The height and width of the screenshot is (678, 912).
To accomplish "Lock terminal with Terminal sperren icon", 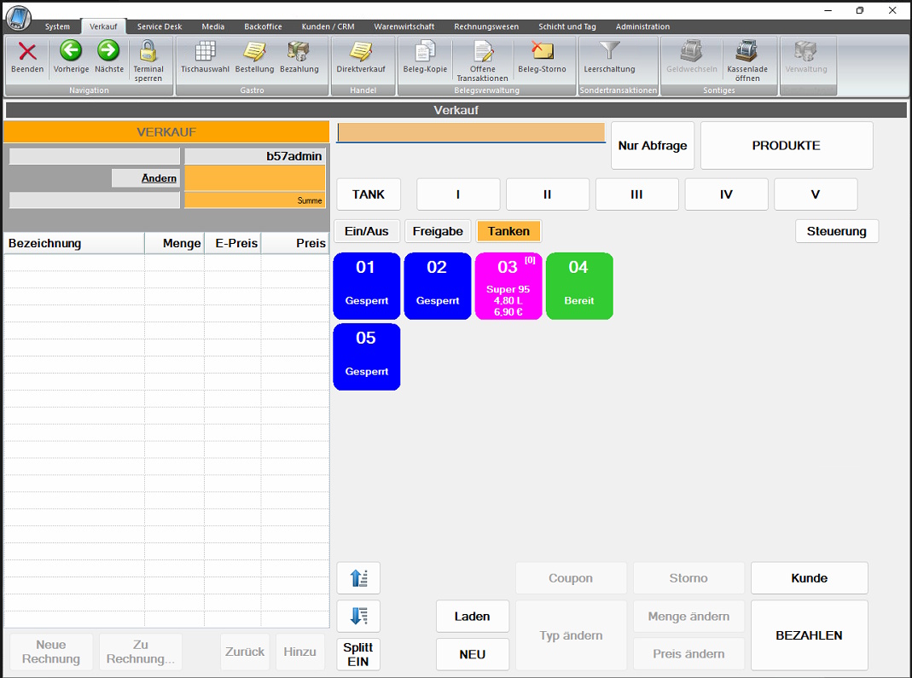I will click(x=148, y=53).
